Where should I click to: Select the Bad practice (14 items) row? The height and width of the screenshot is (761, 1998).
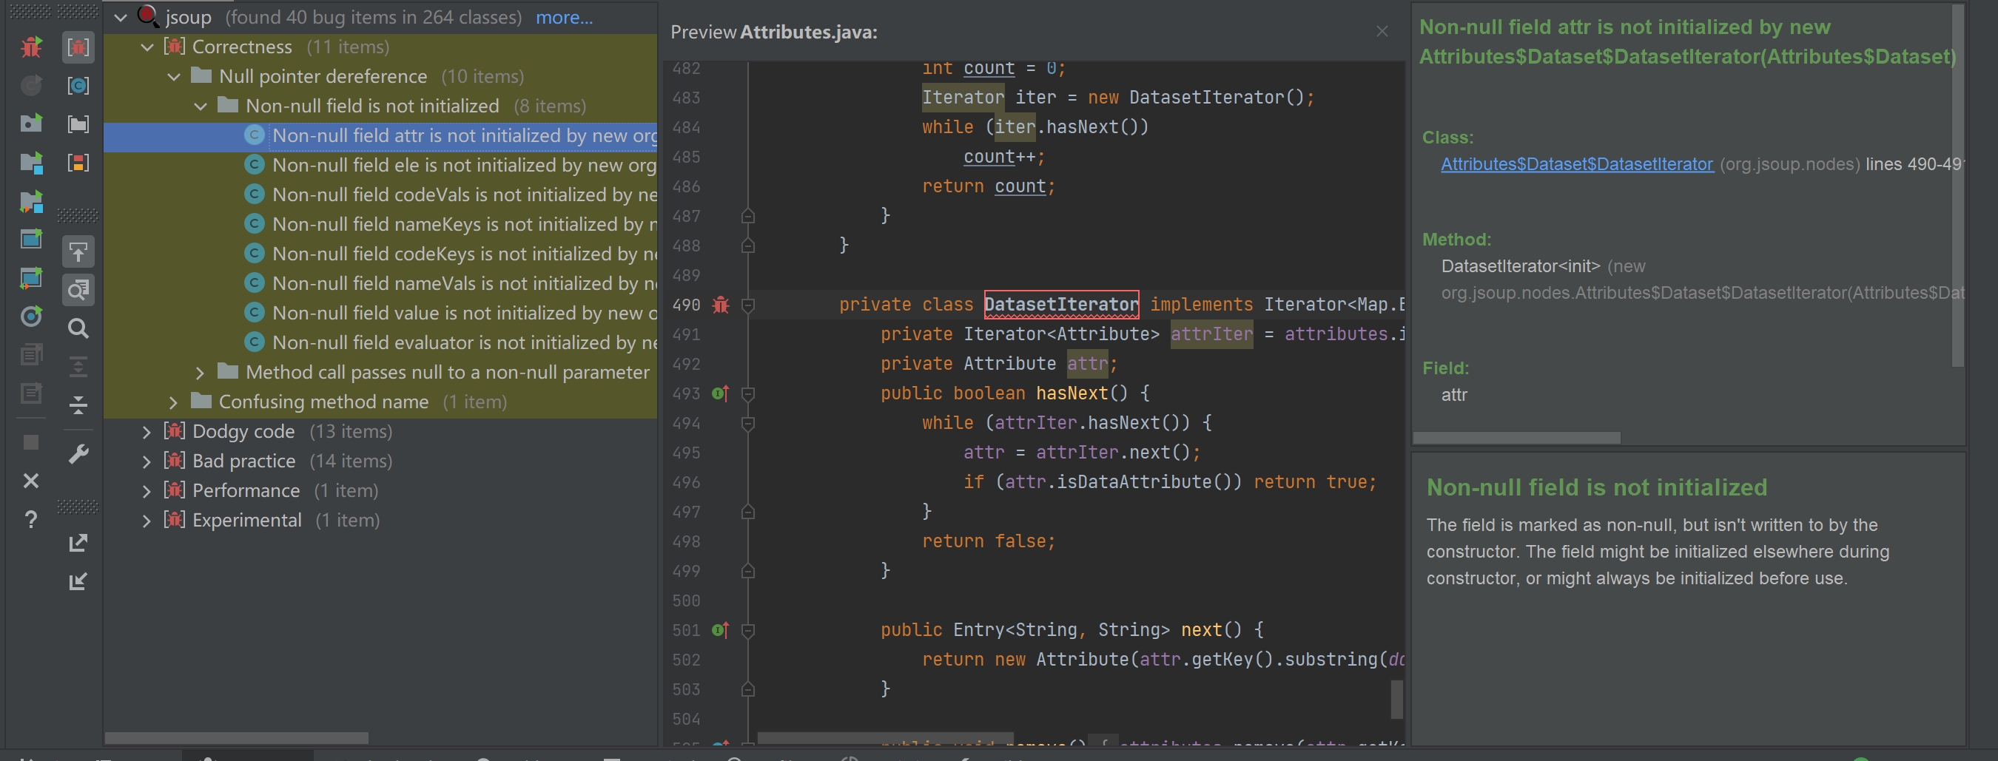(380, 461)
